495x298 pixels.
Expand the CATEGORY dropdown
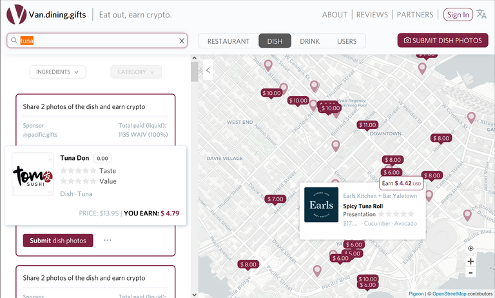136,72
